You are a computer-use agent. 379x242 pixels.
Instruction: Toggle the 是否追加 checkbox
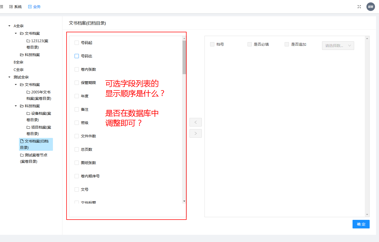(x=287, y=44)
